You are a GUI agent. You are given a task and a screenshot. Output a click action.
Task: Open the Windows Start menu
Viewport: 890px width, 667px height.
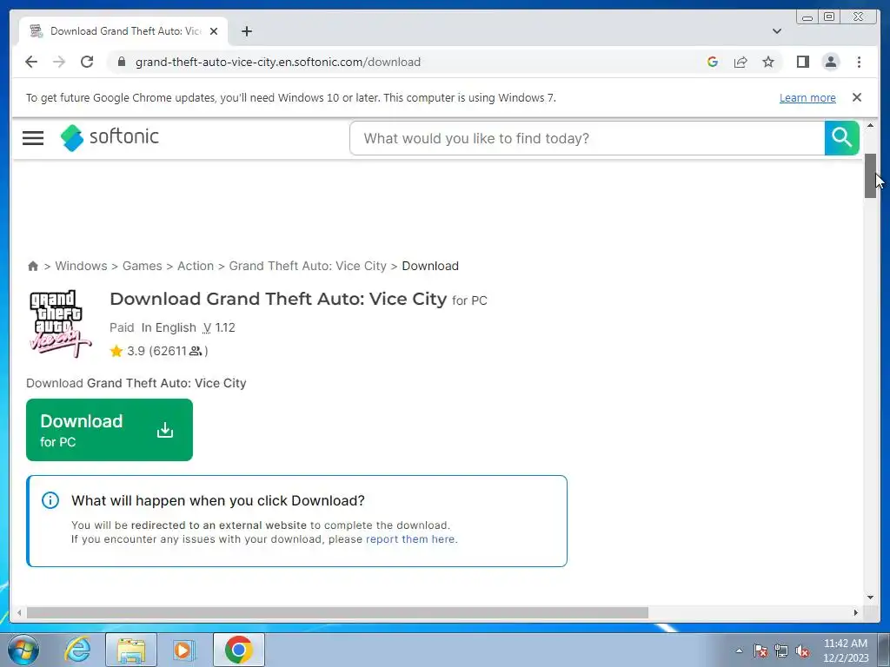(x=23, y=650)
